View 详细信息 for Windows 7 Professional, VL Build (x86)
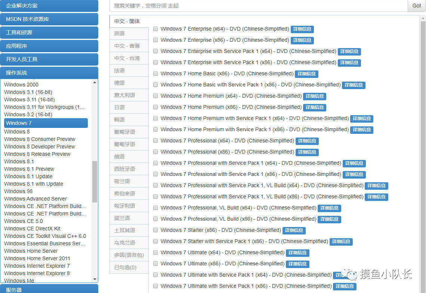The width and height of the screenshot is (426, 293). [x=329, y=219]
